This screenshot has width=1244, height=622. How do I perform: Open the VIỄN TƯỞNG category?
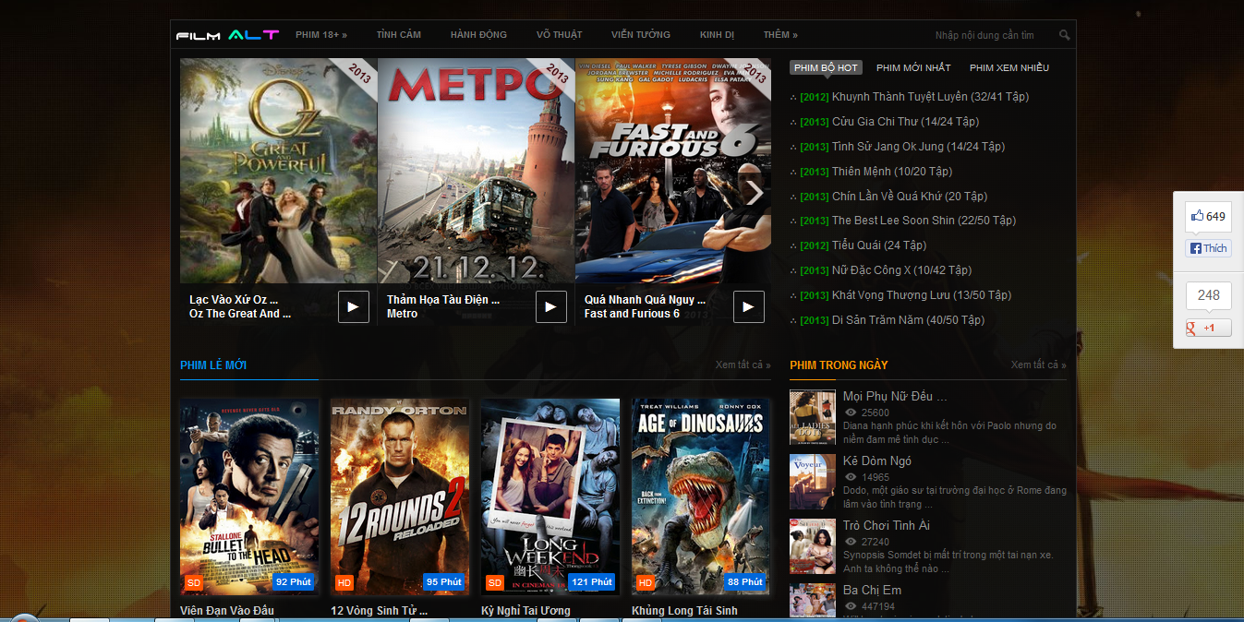pos(641,35)
